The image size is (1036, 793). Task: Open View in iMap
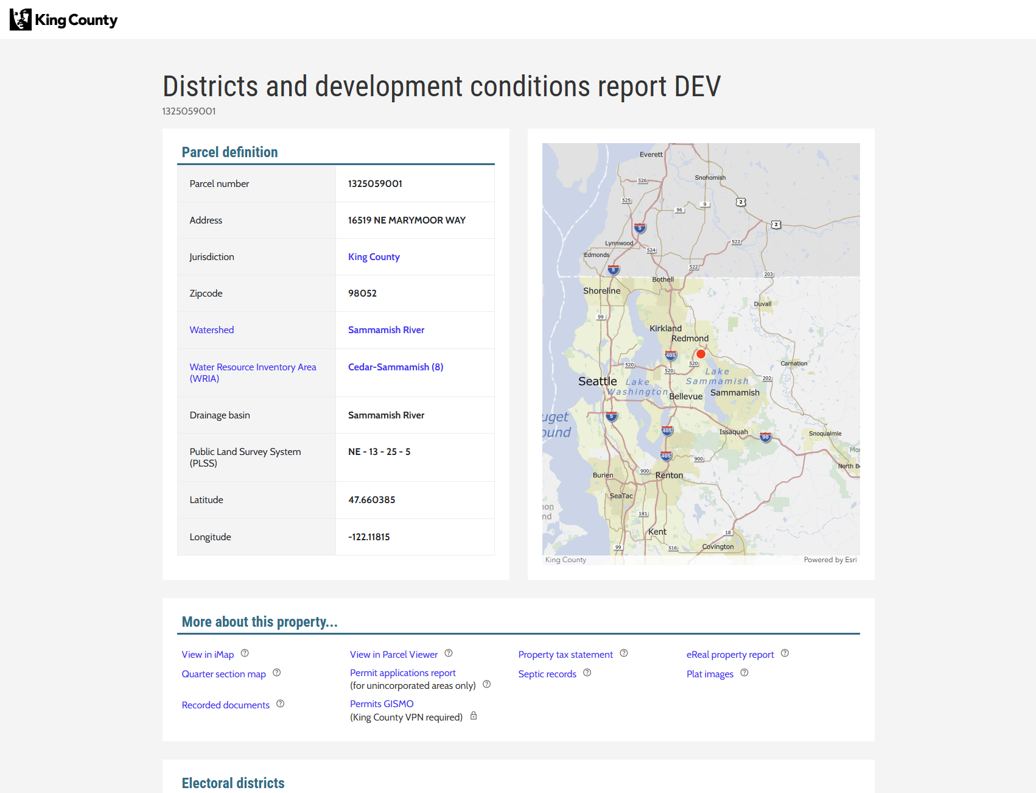(207, 654)
